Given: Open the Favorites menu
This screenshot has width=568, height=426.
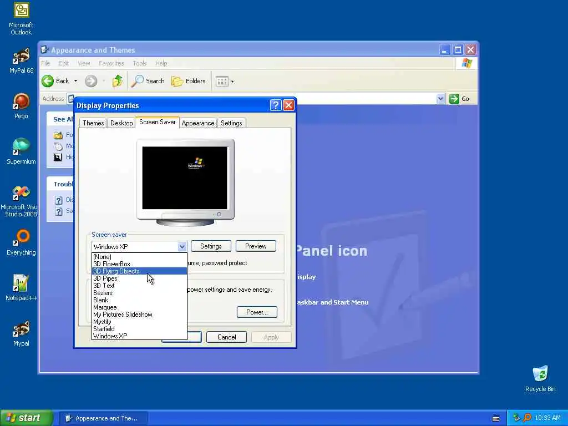Looking at the screenshot, I should pos(111,63).
